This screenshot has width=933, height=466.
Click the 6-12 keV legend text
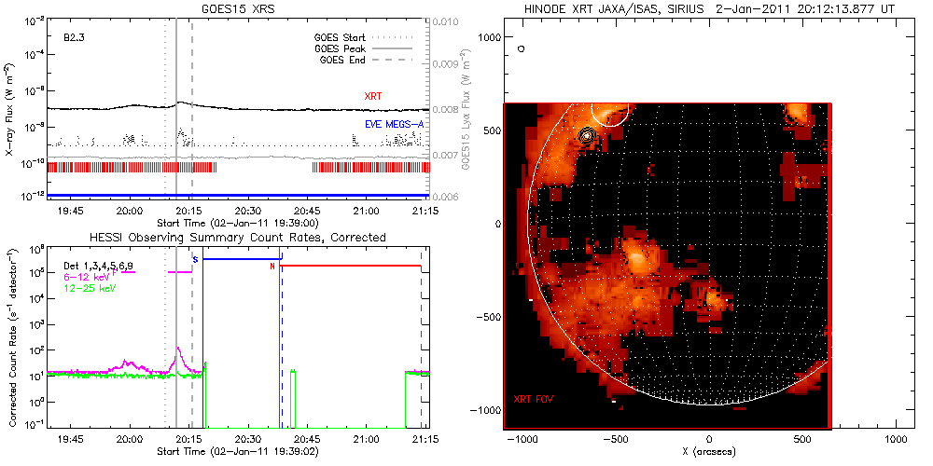(x=88, y=277)
